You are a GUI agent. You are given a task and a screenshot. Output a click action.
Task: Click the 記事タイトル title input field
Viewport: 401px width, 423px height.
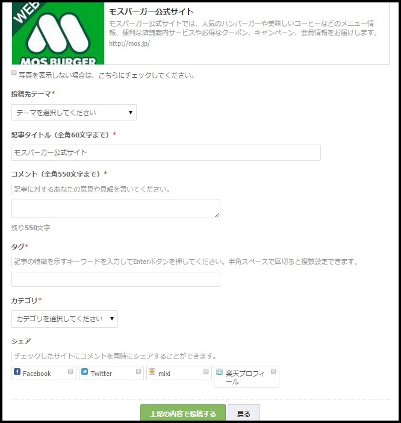pos(166,152)
